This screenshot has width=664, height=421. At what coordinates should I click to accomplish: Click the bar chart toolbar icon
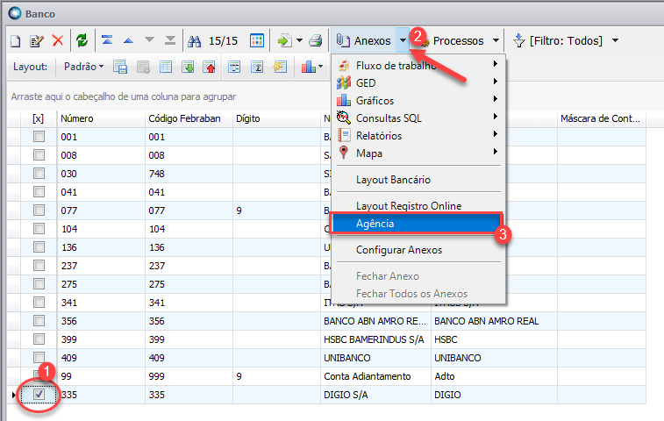tap(308, 67)
